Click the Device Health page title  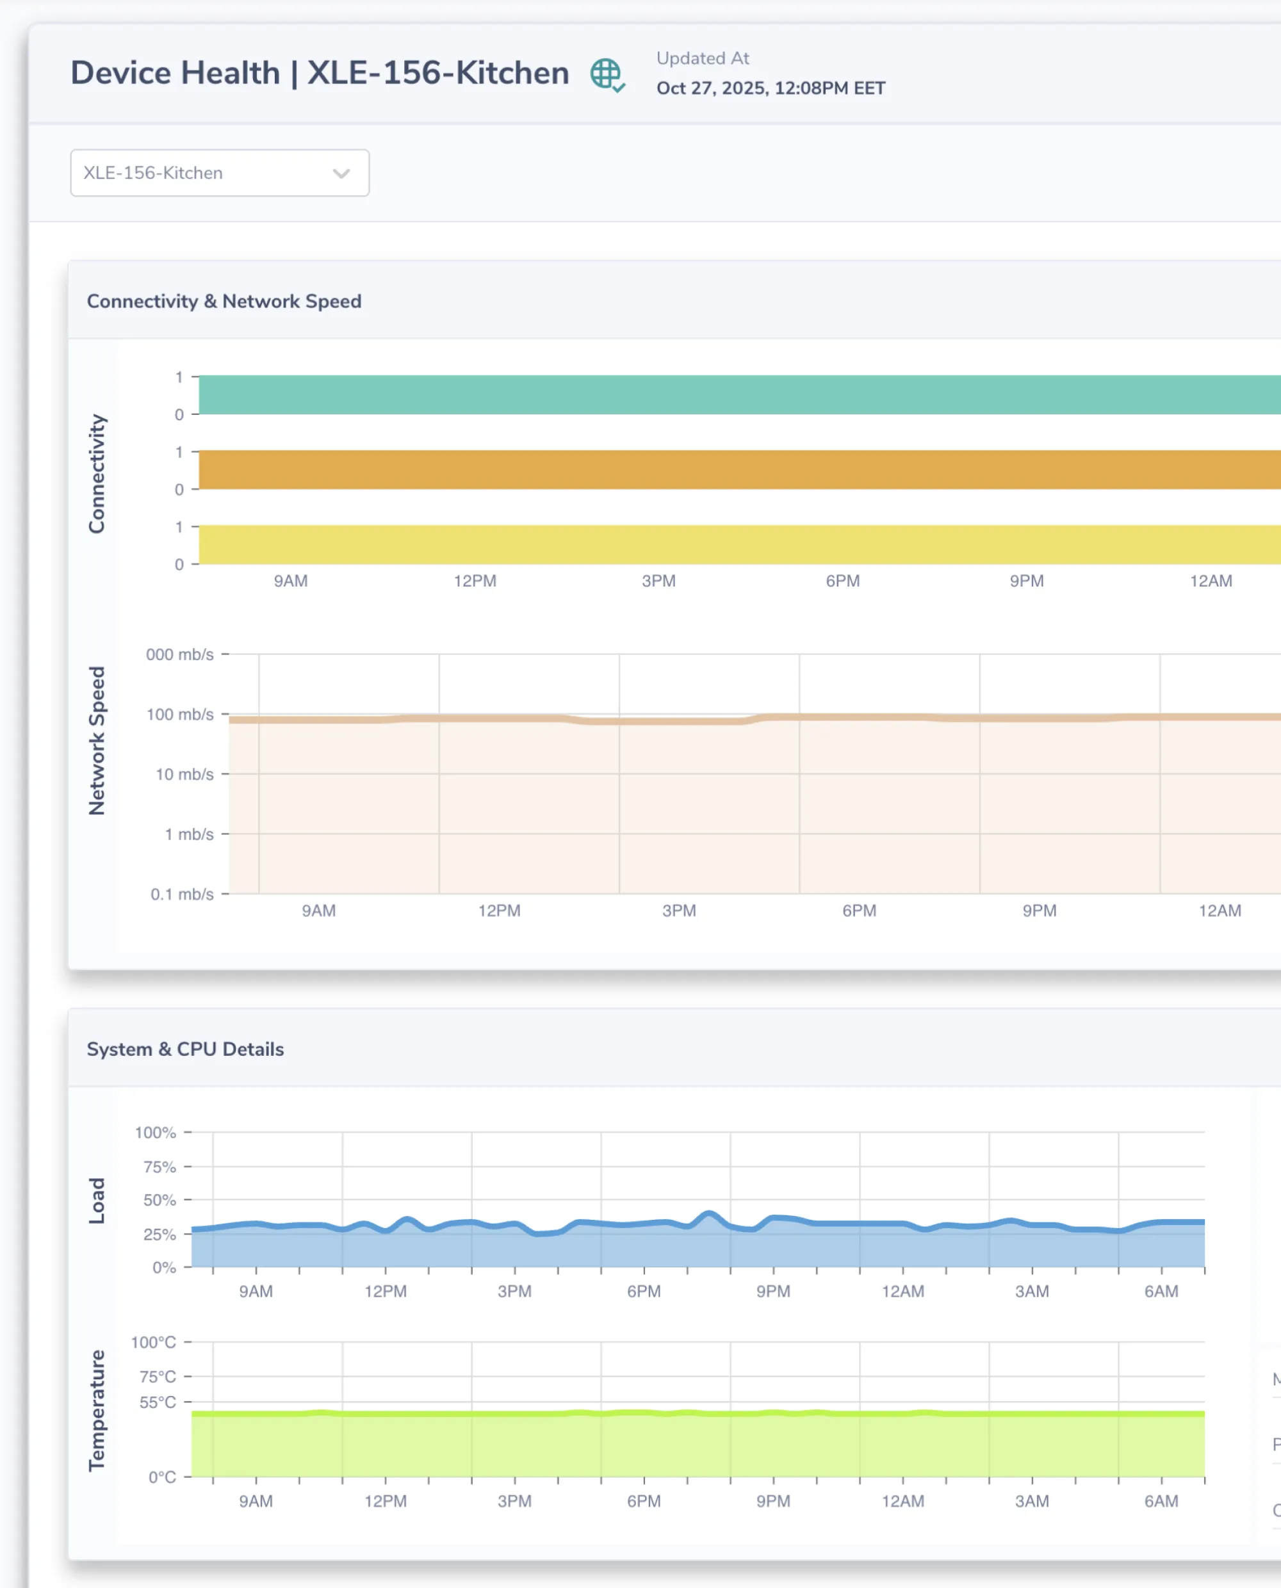click(x=319, y=72)
